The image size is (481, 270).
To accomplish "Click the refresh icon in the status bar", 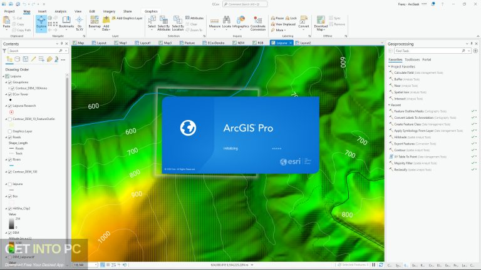I will click(x=381, y=265).
